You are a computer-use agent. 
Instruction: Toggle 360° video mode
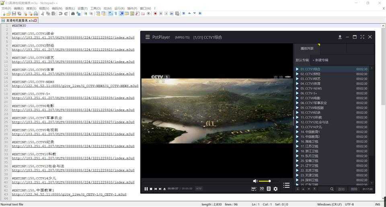coord(254,189)
